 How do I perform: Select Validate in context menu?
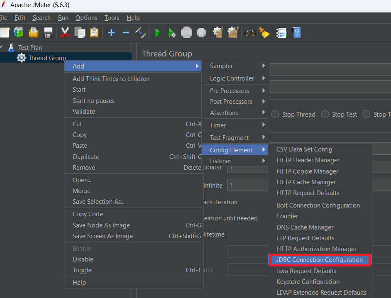(133, 112)
